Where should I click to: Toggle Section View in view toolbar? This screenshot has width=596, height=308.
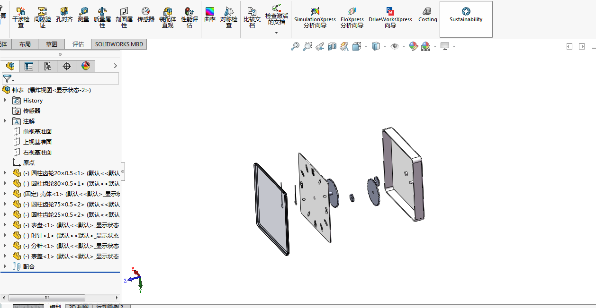click(x=332, y=46)
